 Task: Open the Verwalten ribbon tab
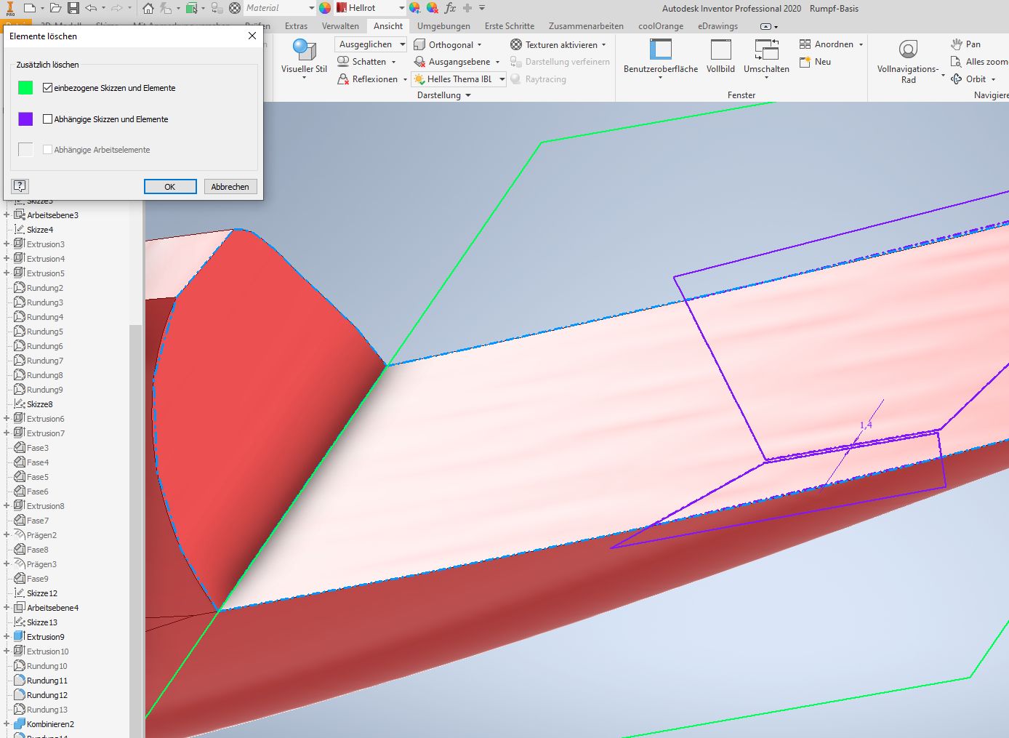[340, 26]
